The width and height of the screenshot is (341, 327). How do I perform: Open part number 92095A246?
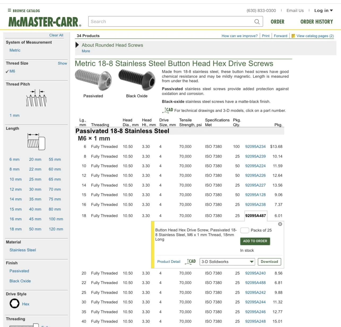click(255, 312)
